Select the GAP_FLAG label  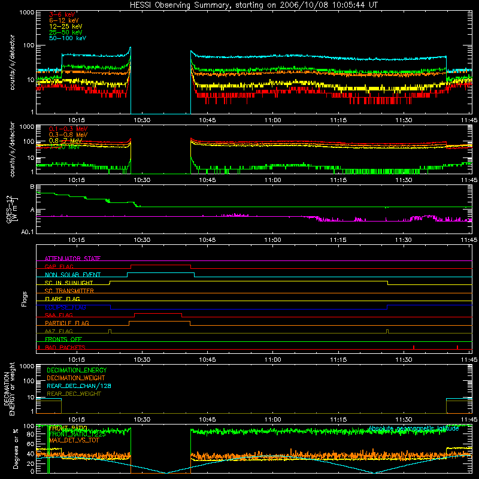59,266
